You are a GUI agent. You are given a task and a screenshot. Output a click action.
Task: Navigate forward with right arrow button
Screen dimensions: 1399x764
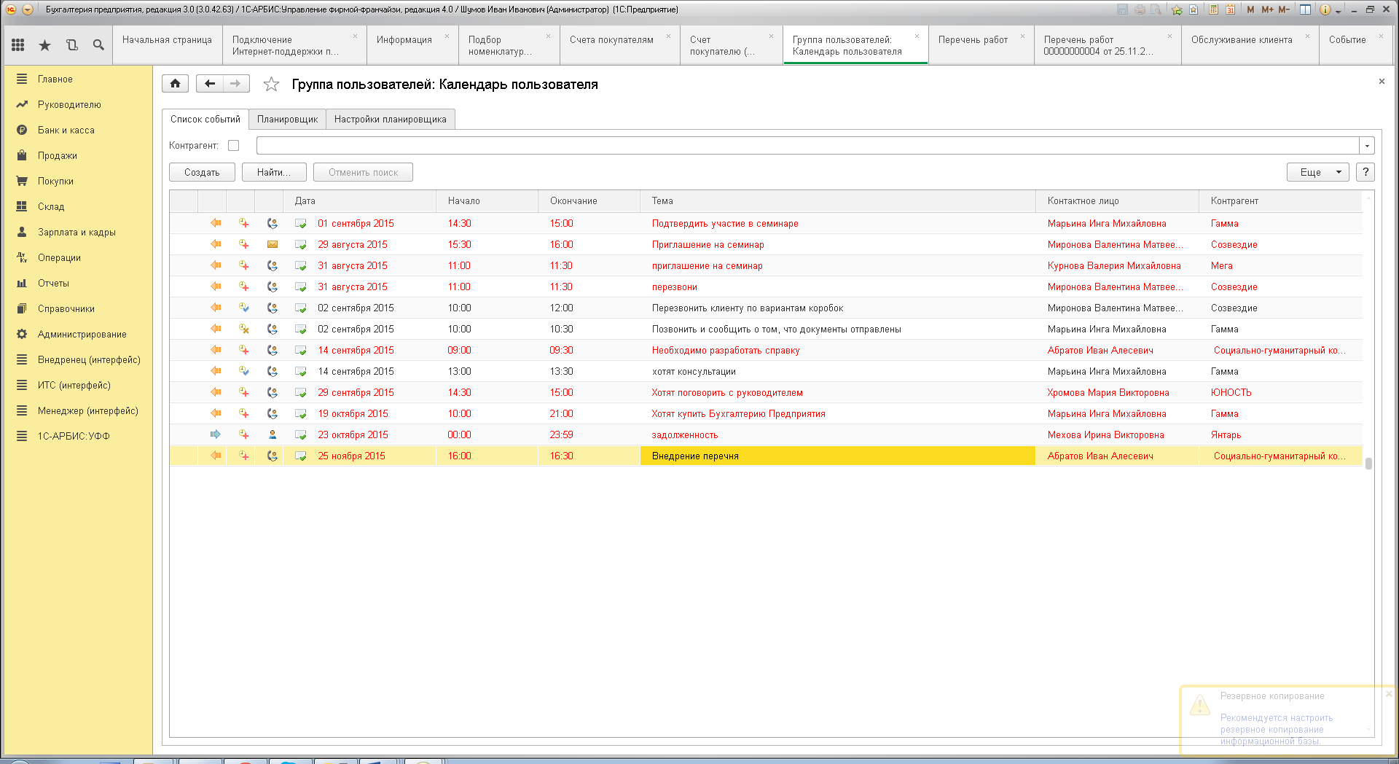tap(236, 84)
